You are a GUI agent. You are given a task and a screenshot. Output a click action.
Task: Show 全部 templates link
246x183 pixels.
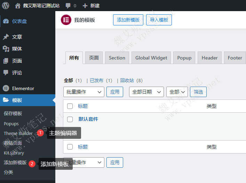click(x=68, y=80)
